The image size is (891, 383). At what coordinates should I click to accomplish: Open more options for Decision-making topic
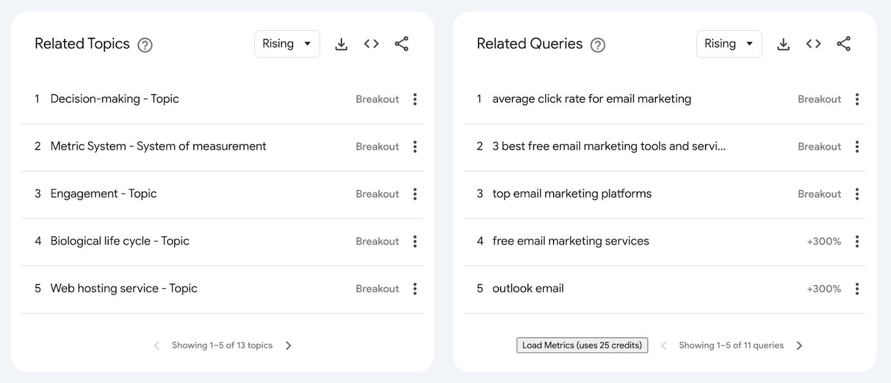415,99
